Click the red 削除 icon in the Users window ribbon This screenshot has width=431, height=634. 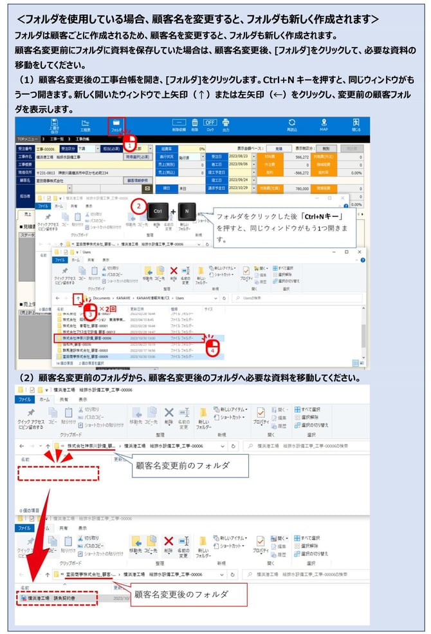point(173,270)
